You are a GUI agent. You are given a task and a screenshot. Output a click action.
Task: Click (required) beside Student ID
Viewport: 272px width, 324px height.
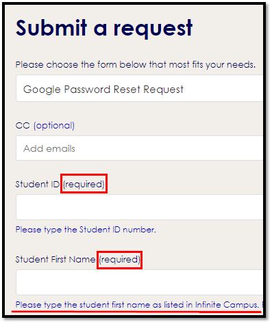point(84,184)
